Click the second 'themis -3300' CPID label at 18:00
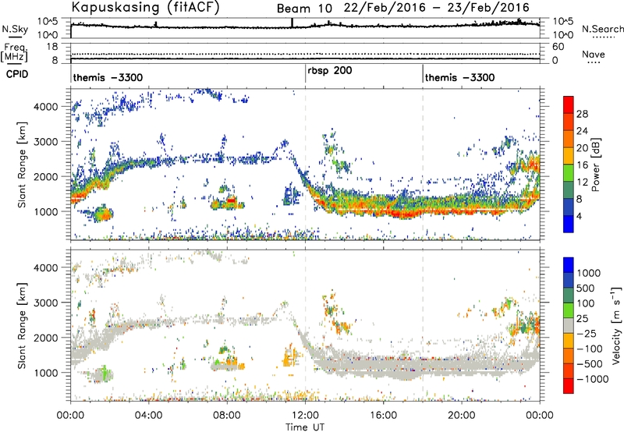The height and width of the screenshot is (432, 624). [459, 77]
